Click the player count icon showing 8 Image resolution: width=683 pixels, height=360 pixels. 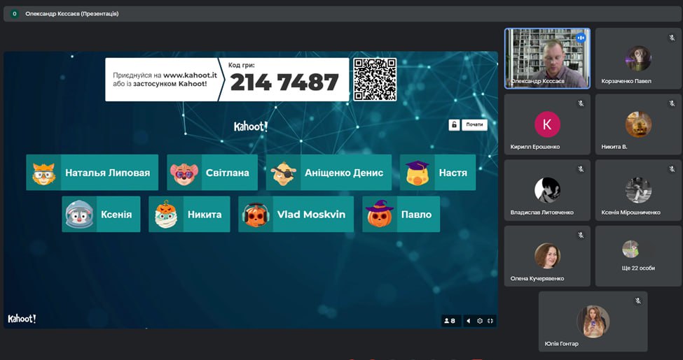450,321
